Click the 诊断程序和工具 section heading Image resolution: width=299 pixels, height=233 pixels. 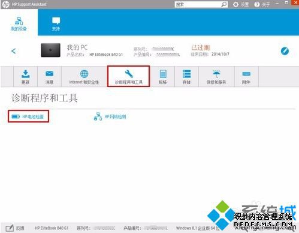pyautogui.click(x=44, y=98)
